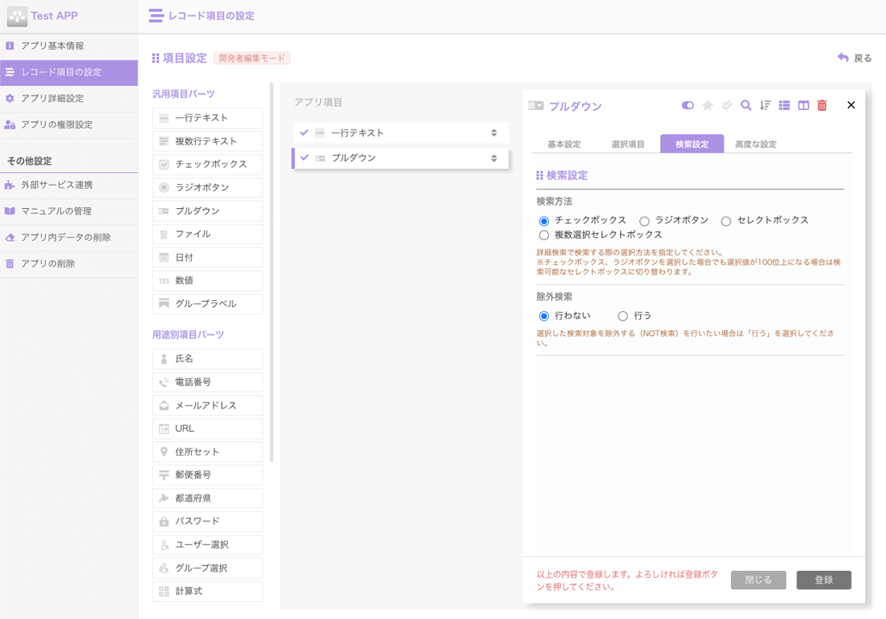Open アプリ基本情報 in the sidebar
Screen dimensions: 886x619
(69, 46)
